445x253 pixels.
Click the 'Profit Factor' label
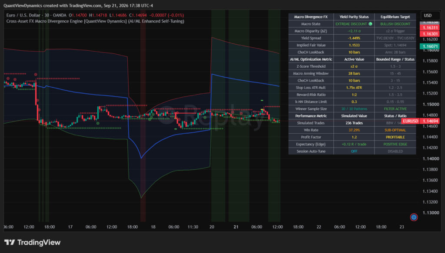click(x=311, y=137)
